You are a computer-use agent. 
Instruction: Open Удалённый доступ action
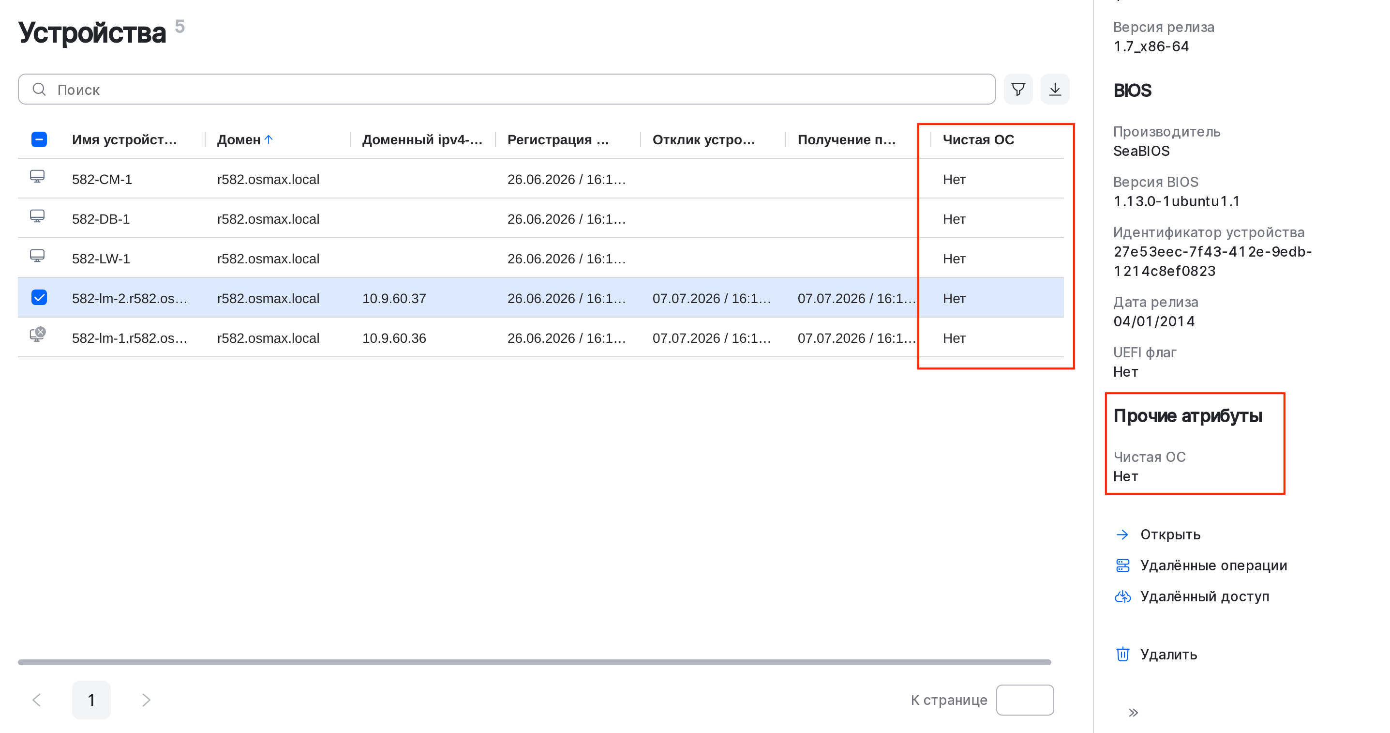(1204, 596)
